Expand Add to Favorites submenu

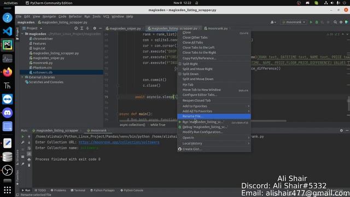click(214, 106)
